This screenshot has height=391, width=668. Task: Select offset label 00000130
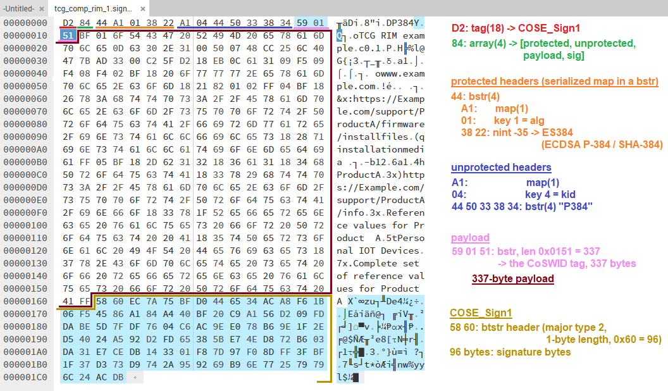click(25, 263)
